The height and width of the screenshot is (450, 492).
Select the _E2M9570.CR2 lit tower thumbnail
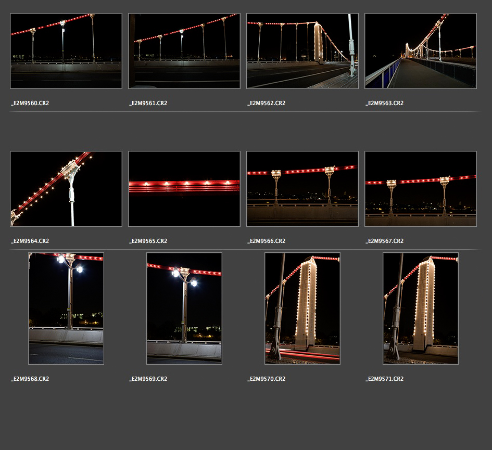pos(302,308)
